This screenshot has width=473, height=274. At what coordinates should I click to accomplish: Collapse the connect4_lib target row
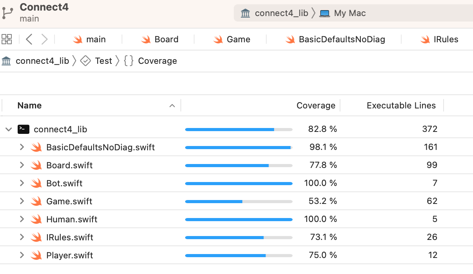click(x=9, y=129)
